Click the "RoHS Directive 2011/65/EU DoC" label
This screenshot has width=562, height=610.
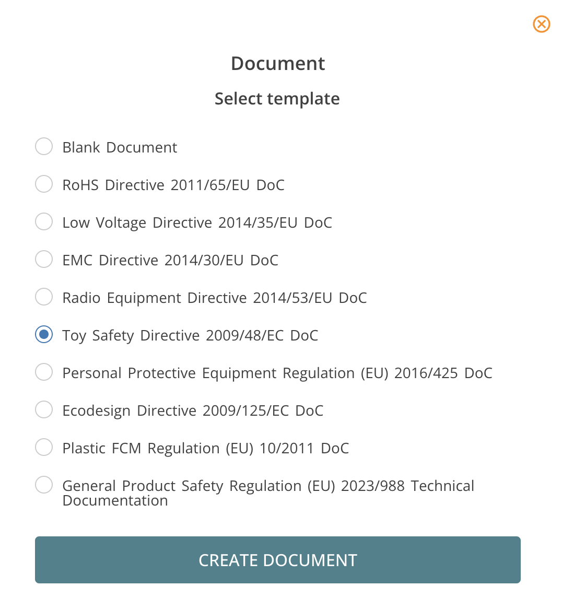pos(173,185)
